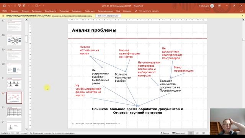Click the Redo icon in quick access toolbar
Screen dimensions: 245x138
click(15, 6)
